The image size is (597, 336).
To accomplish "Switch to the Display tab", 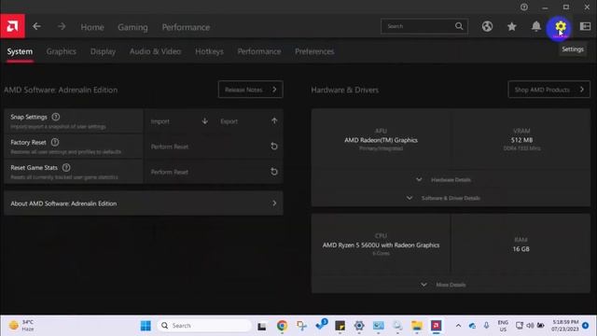I will coord(103,51).
